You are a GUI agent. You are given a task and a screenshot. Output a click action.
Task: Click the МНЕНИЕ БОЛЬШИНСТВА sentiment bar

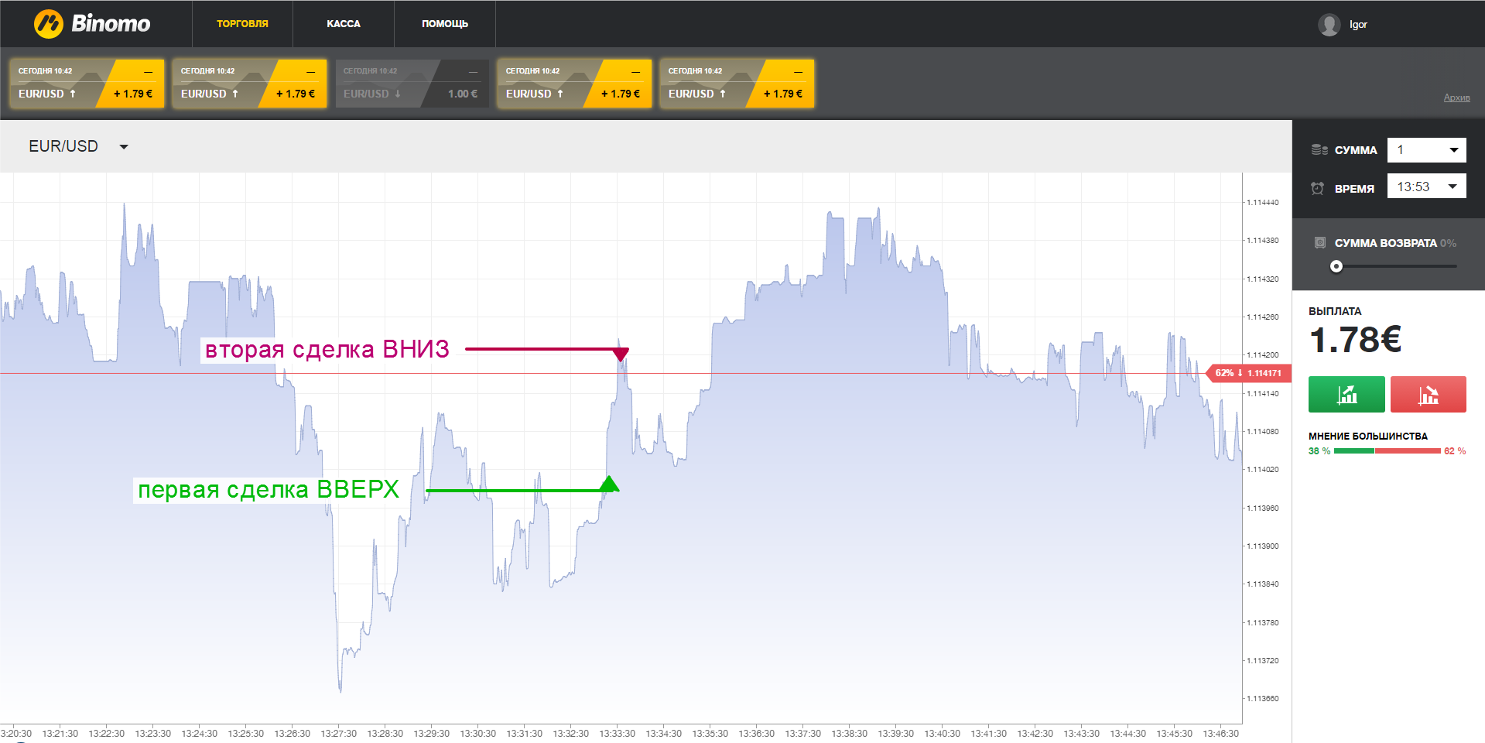(x=1387, y=451)
